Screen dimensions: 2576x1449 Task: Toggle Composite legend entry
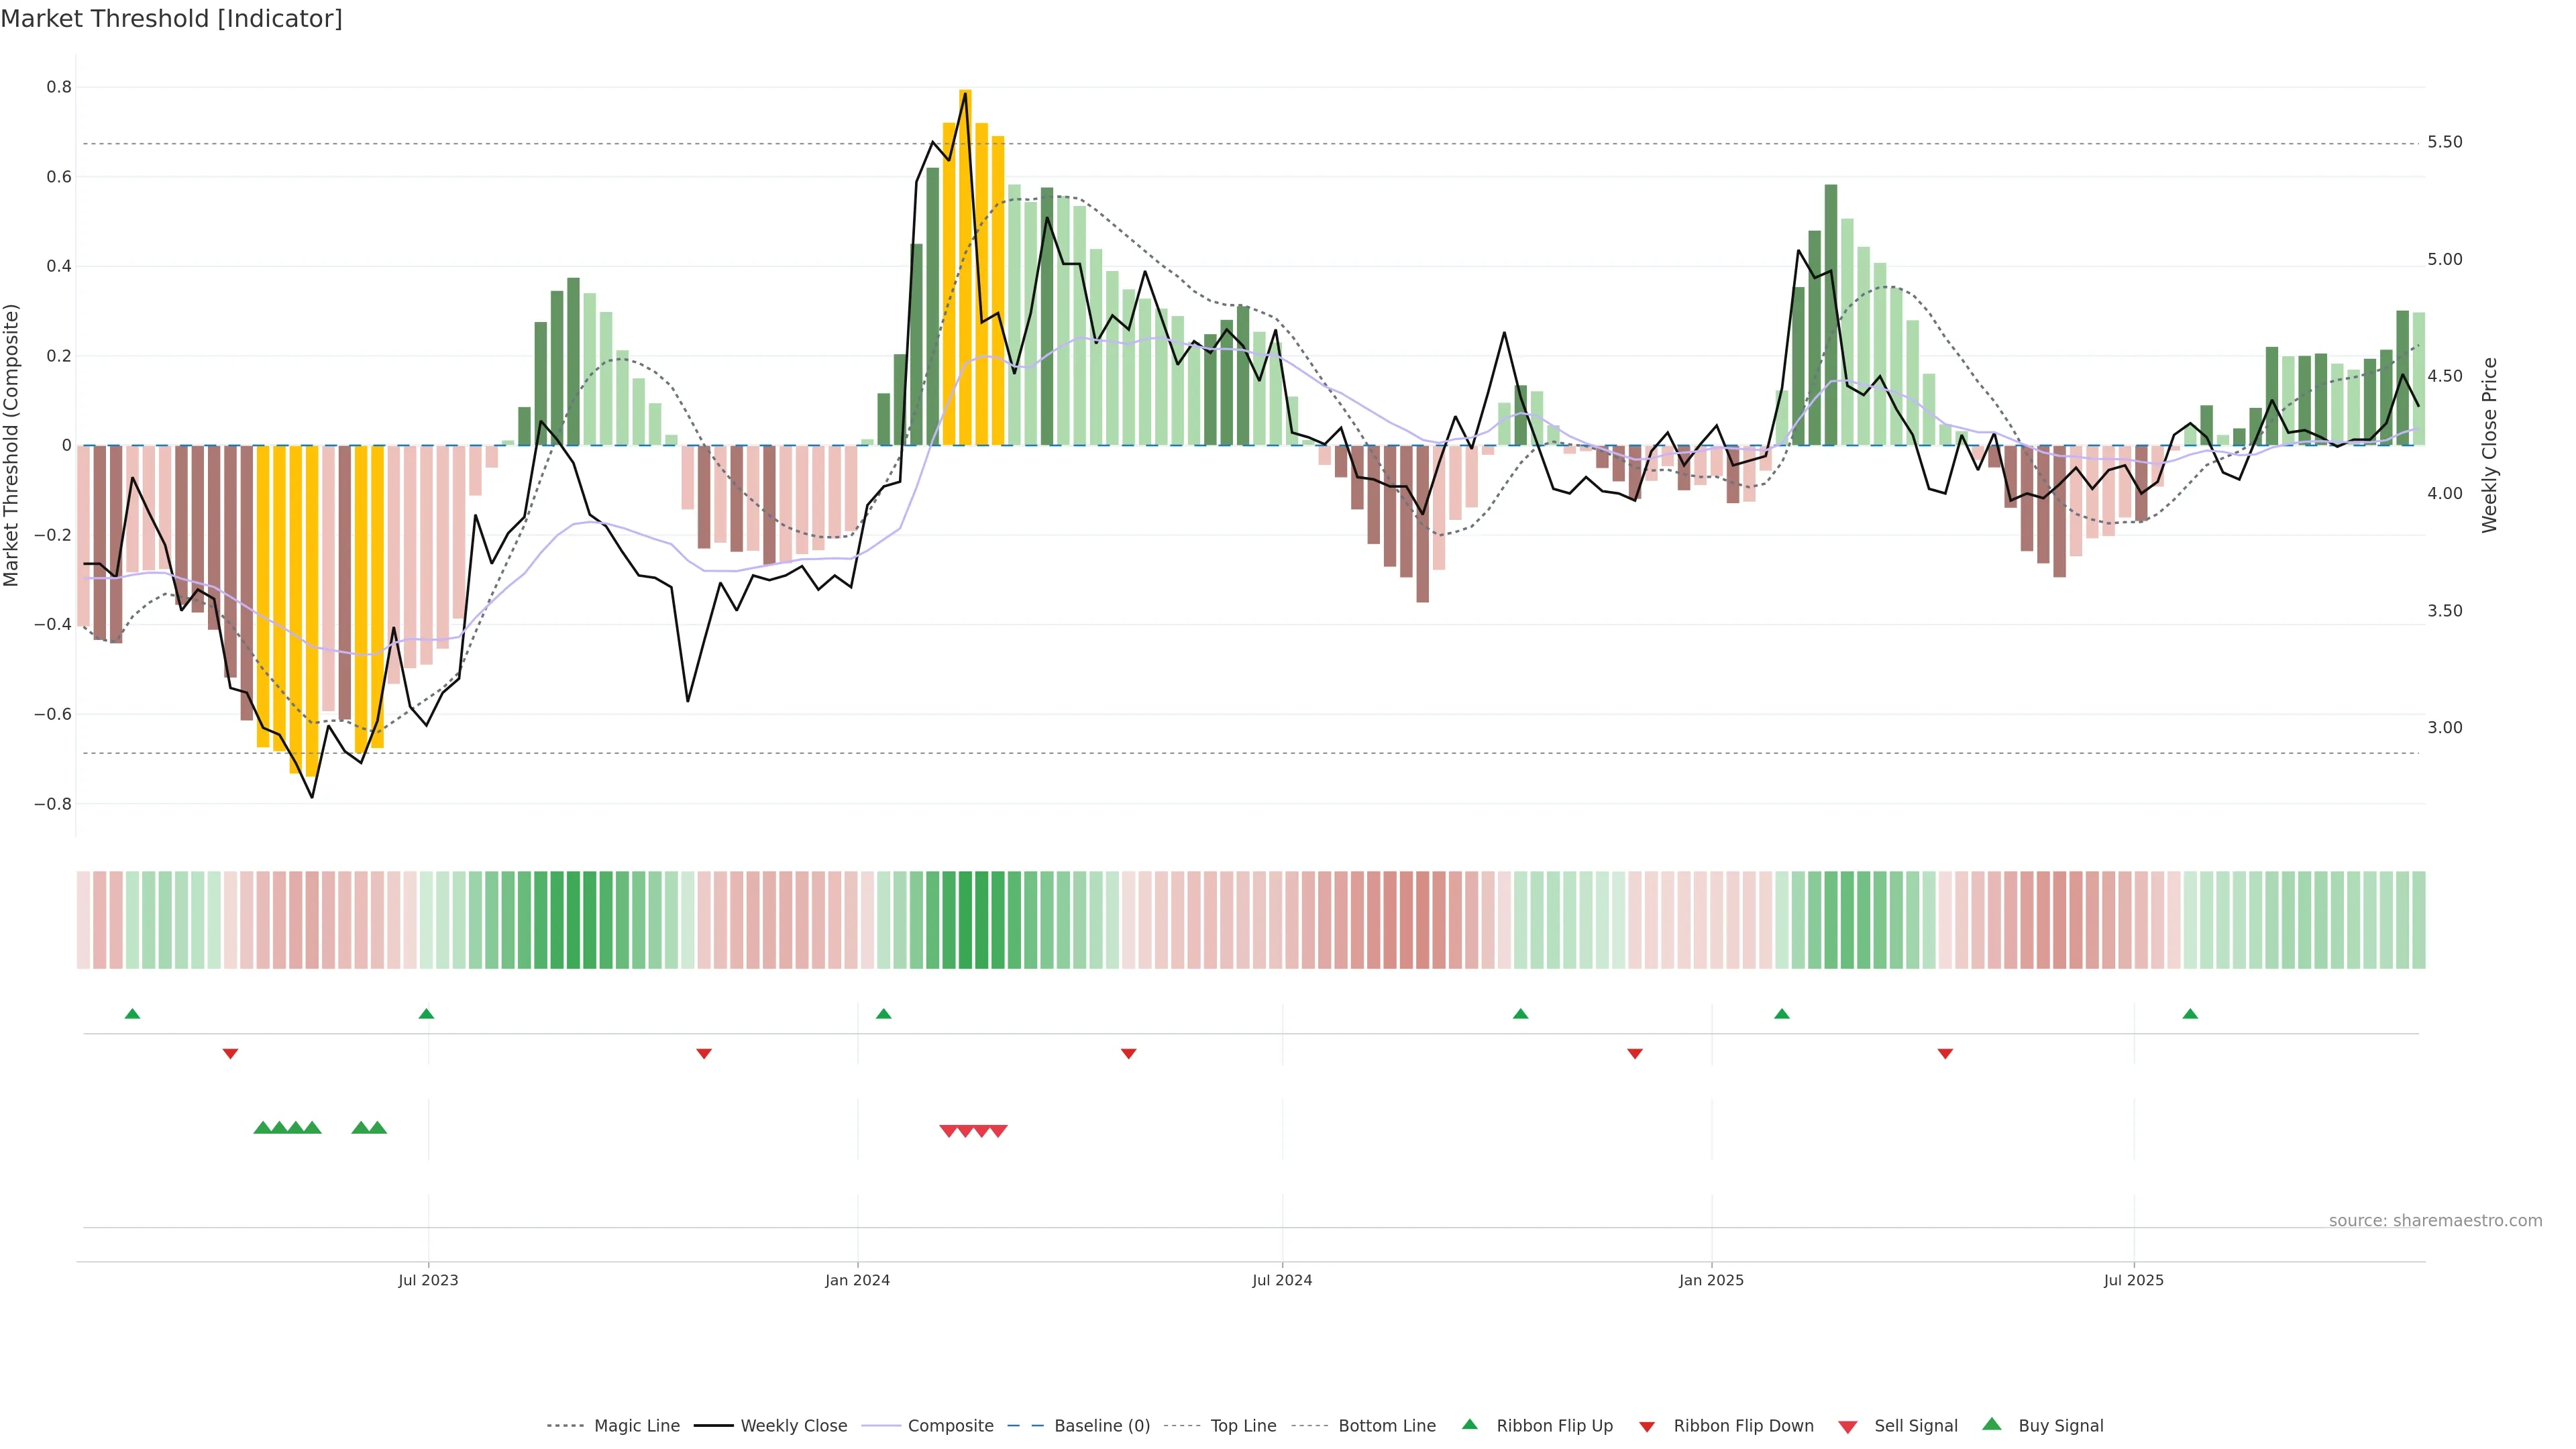tap(950, 1426)
